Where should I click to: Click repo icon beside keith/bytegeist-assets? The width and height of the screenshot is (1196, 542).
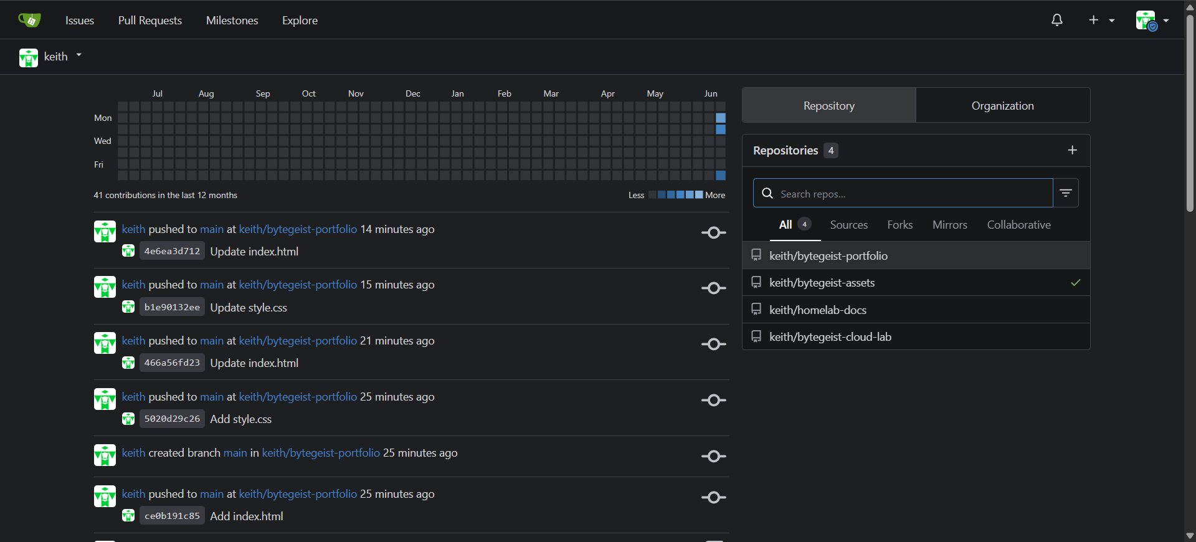756,282
